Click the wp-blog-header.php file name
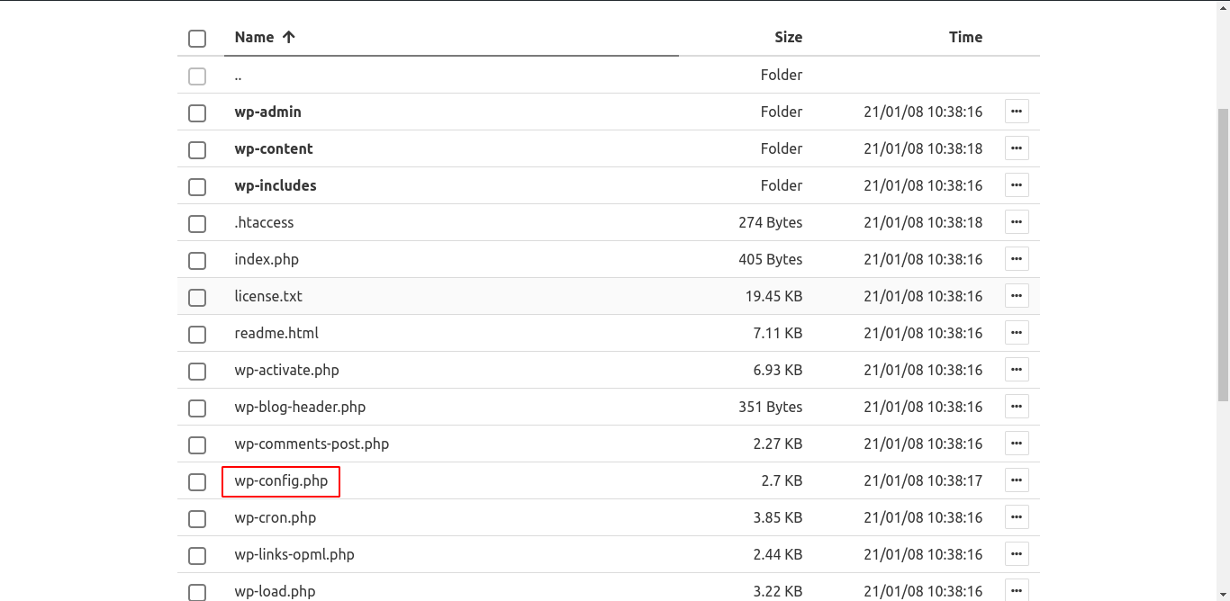The image size is (1230, 601). (300, 407)
